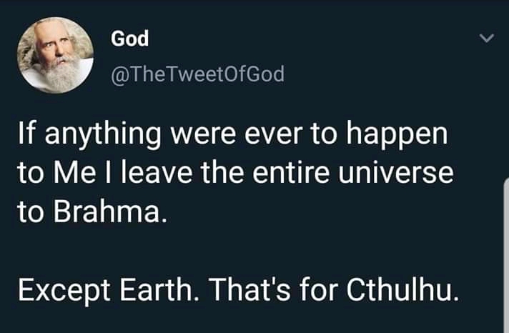
Task: Click the word "entire" in the tweet
Action: (295, 174)
